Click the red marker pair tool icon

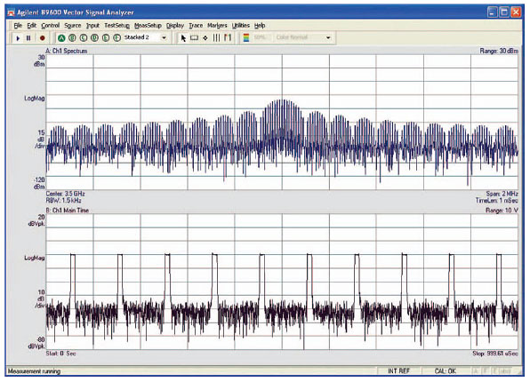pos(228,38)
